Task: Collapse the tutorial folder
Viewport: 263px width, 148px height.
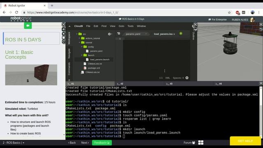Action: click(x=79, y=43)
